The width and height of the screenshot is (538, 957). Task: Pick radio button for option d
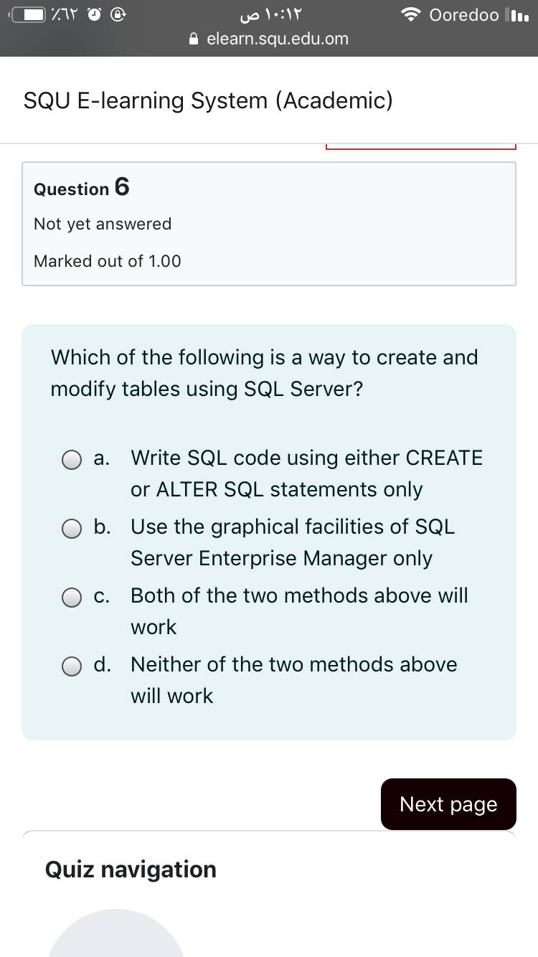pos(71,666)
